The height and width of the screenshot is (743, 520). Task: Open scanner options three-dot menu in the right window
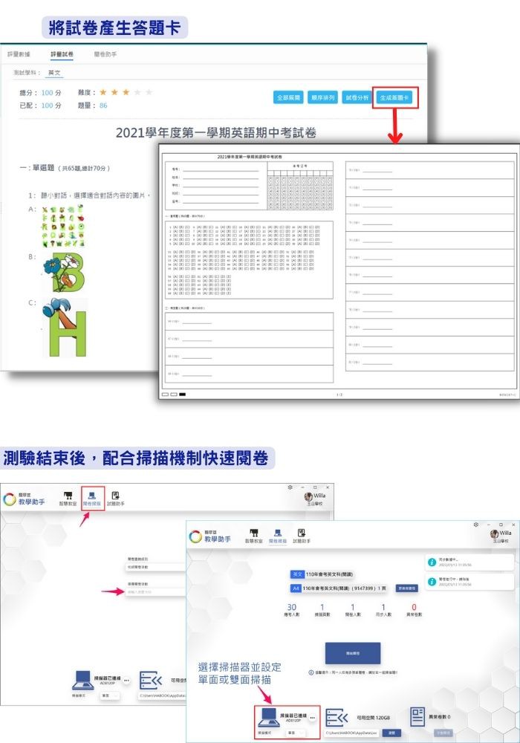point(313,717)
